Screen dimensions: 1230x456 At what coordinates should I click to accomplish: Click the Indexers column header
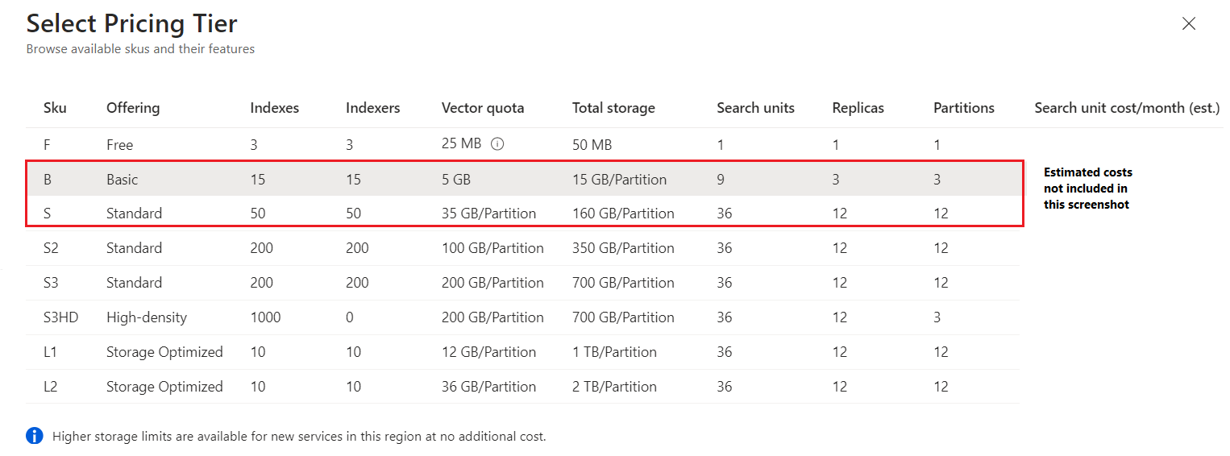tap(372, 108)
